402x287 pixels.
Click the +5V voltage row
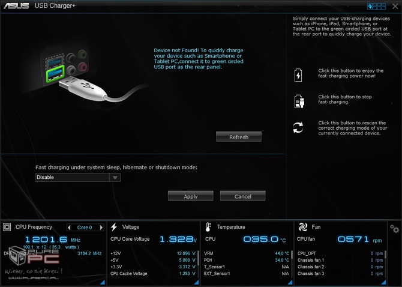[153, 260]
